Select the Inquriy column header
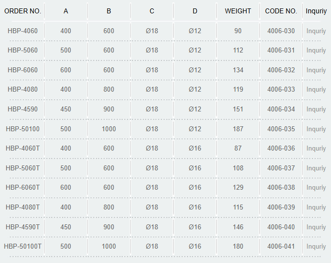331x263 pixels. (x=316, y=11)
